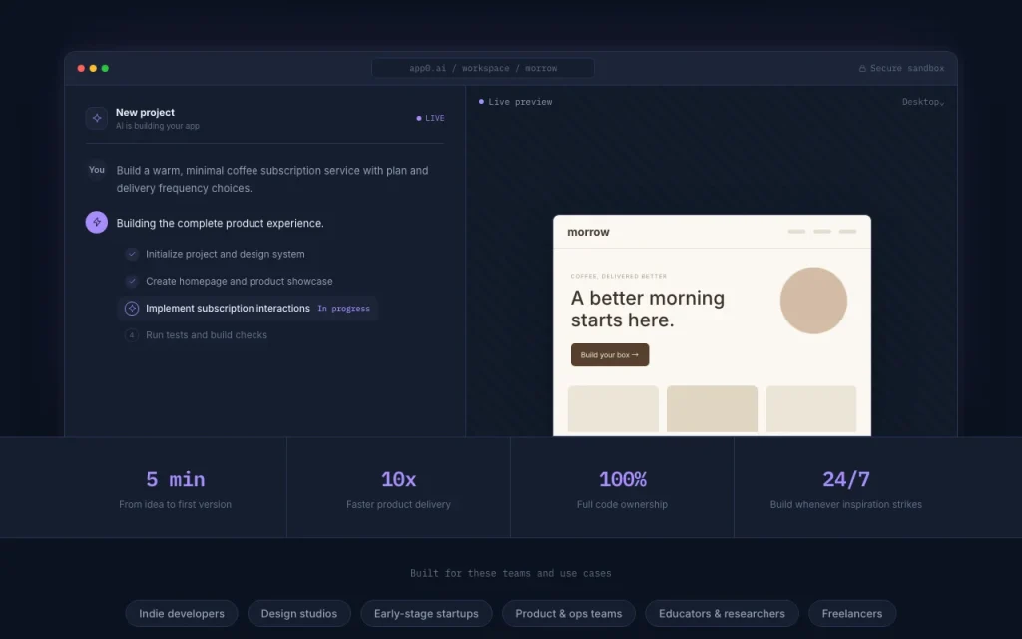1022x639 pixels.
Task: Click From idea to first version caption
Action: point(175,504)
